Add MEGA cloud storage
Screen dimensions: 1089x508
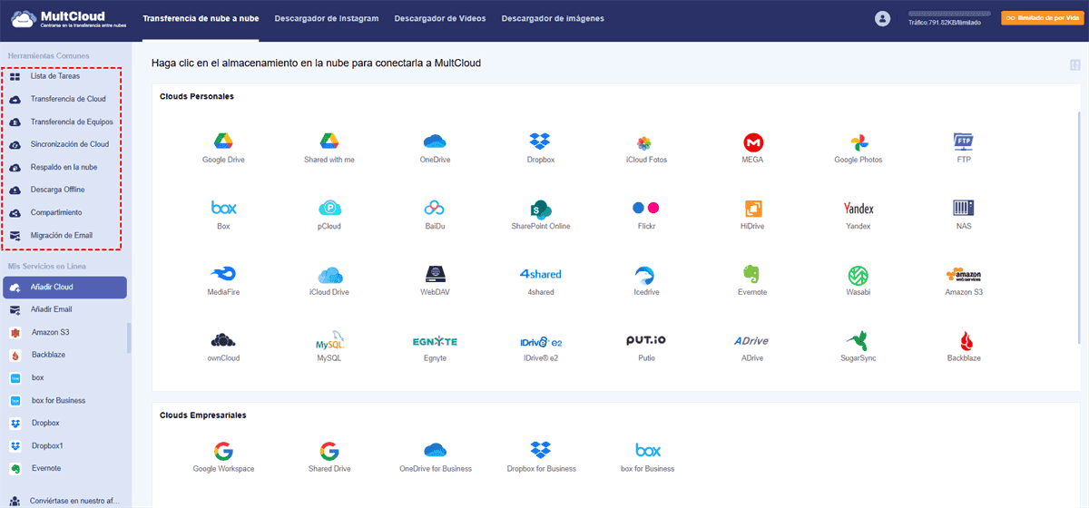tap(752, 148)
